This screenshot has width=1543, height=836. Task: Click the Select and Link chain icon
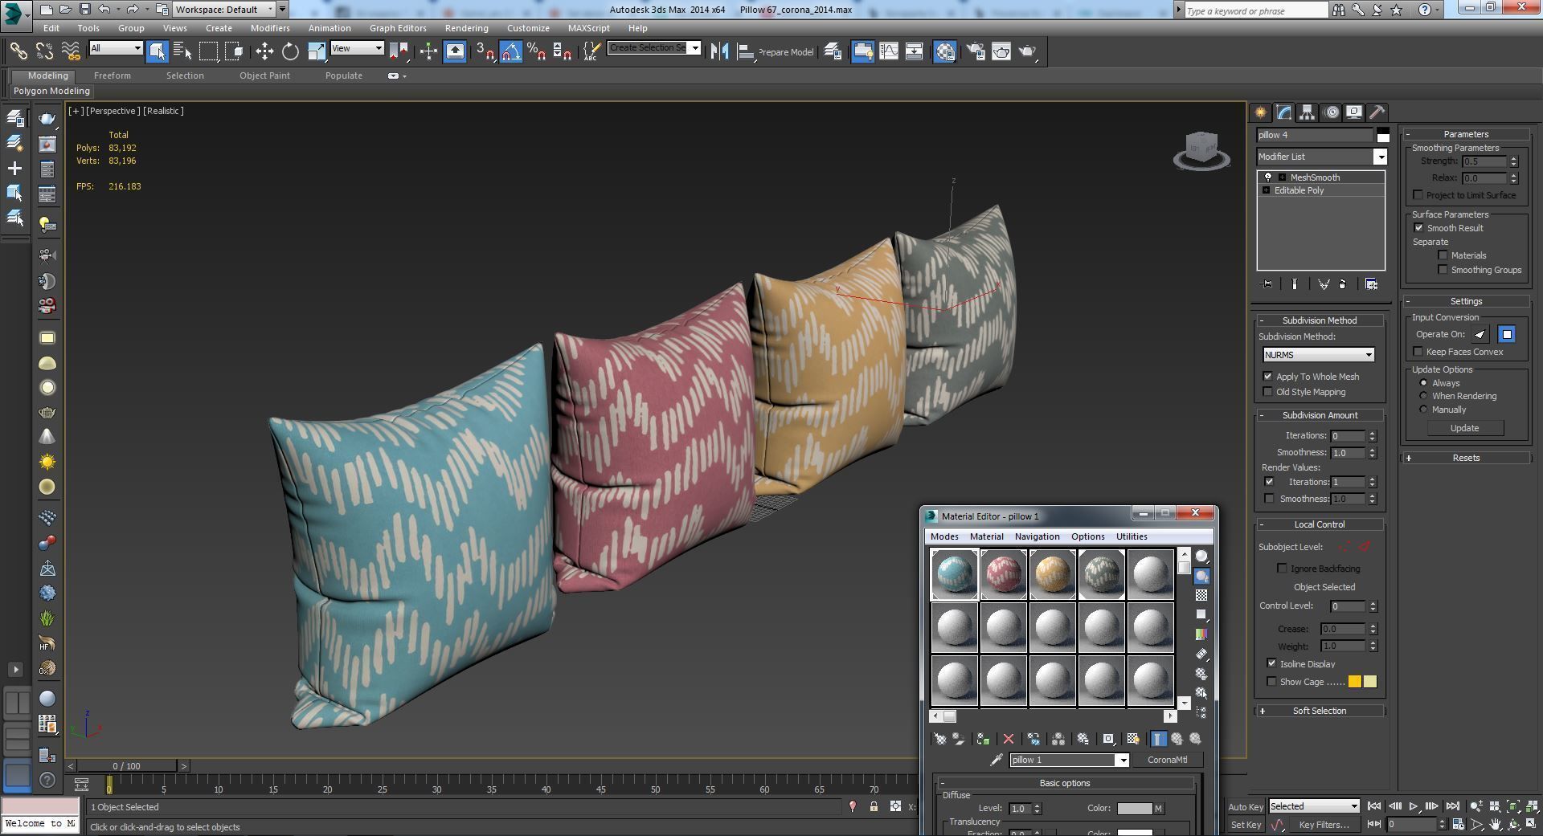18,51
